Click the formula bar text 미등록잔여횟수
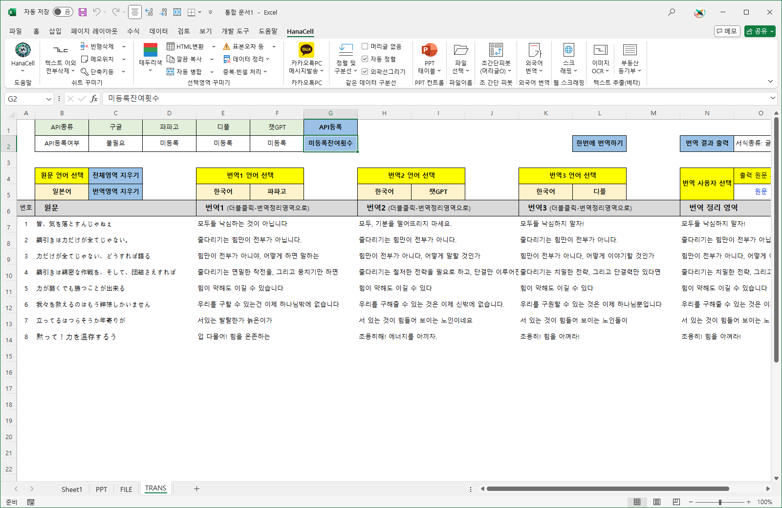Screen dimensions: 782x508 [133, 98]
